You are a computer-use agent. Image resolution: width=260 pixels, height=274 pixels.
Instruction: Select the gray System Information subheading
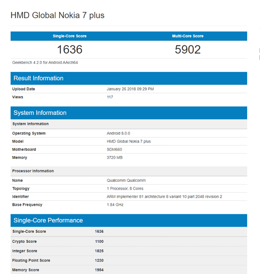(x=30, y=124)
